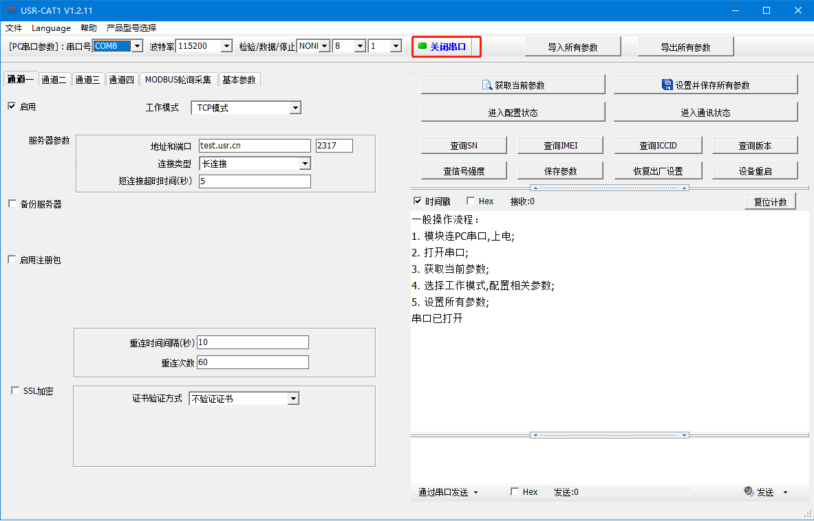Click the test.usr.cn address input field
Image resolution: width=814 pixels, height=521 pixels.
pyautogui.click(x=255, y=145)
